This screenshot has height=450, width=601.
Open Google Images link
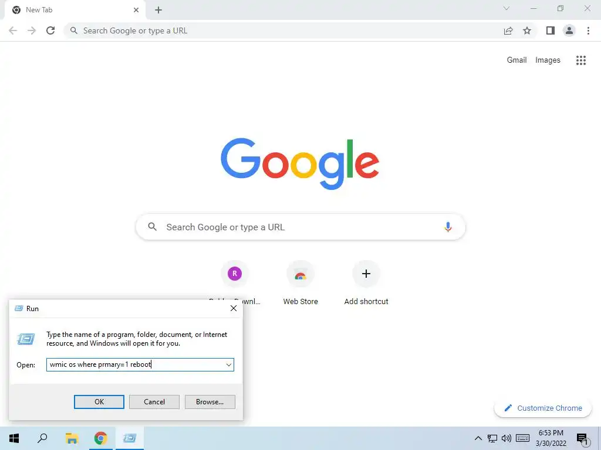(548, 60)
